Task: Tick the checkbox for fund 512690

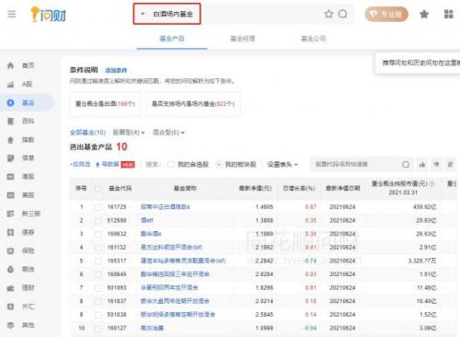Action: point(98,221)
